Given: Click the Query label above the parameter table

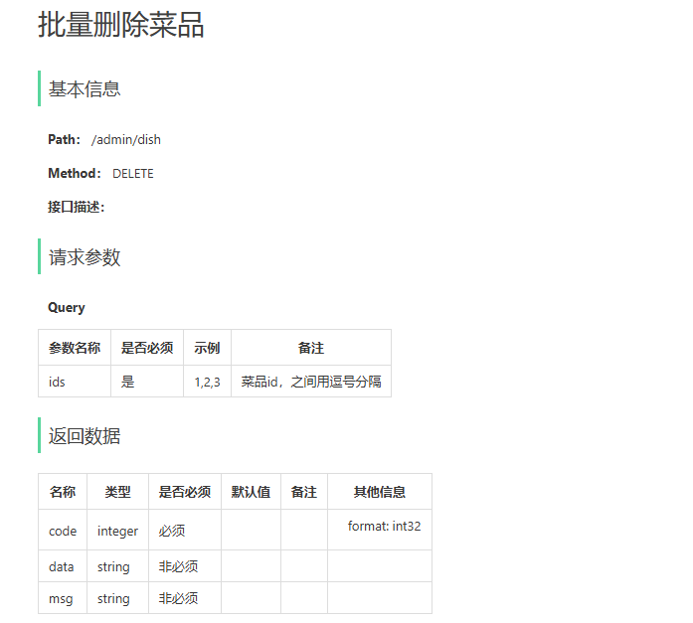Looking at the screenshot, I should tap(67, 308).
